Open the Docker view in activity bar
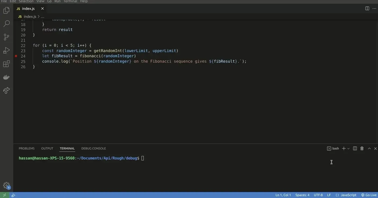378x198 pixels. click(x=6, y=77)
